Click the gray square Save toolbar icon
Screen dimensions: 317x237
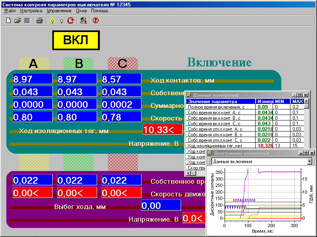[x=27, y=21]
